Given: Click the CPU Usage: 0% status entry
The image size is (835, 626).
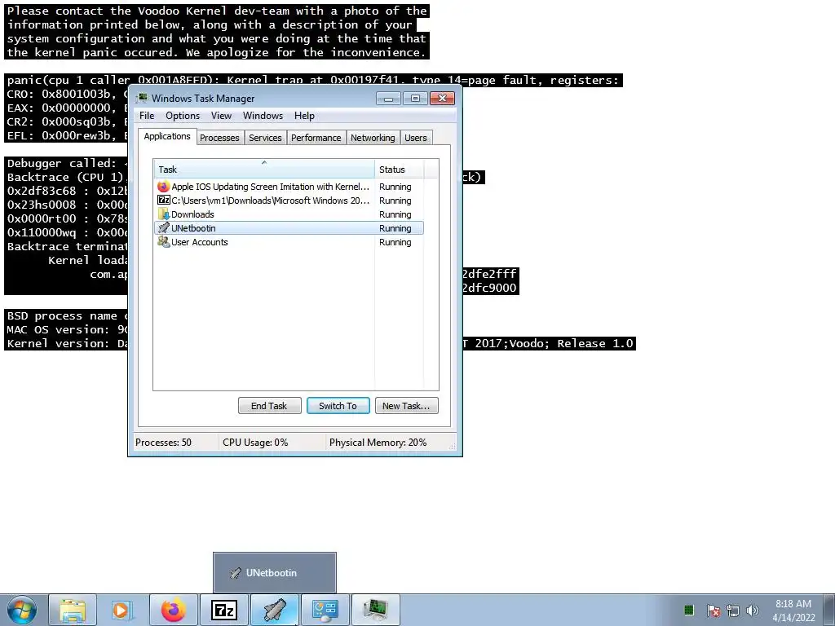Looking at the screenshot, I should [255, 443].
